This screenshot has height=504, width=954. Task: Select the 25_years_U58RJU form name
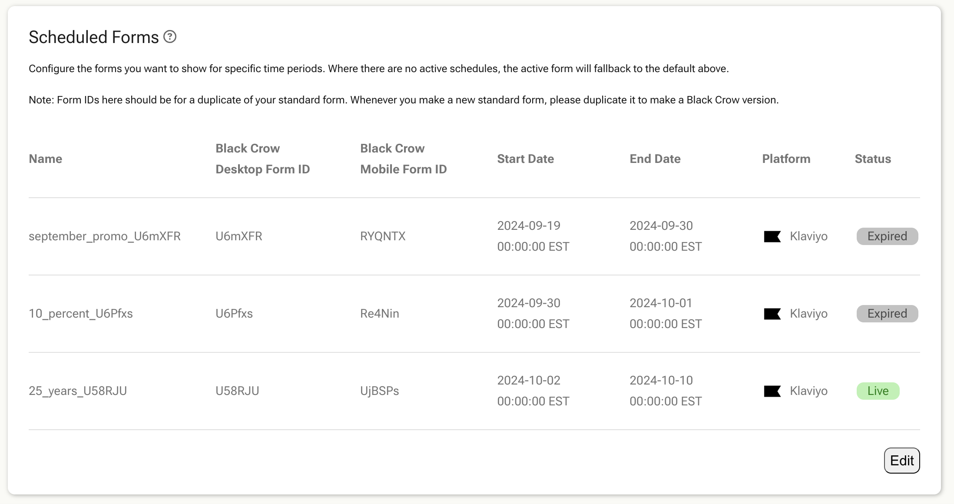(x=78, y=391)
